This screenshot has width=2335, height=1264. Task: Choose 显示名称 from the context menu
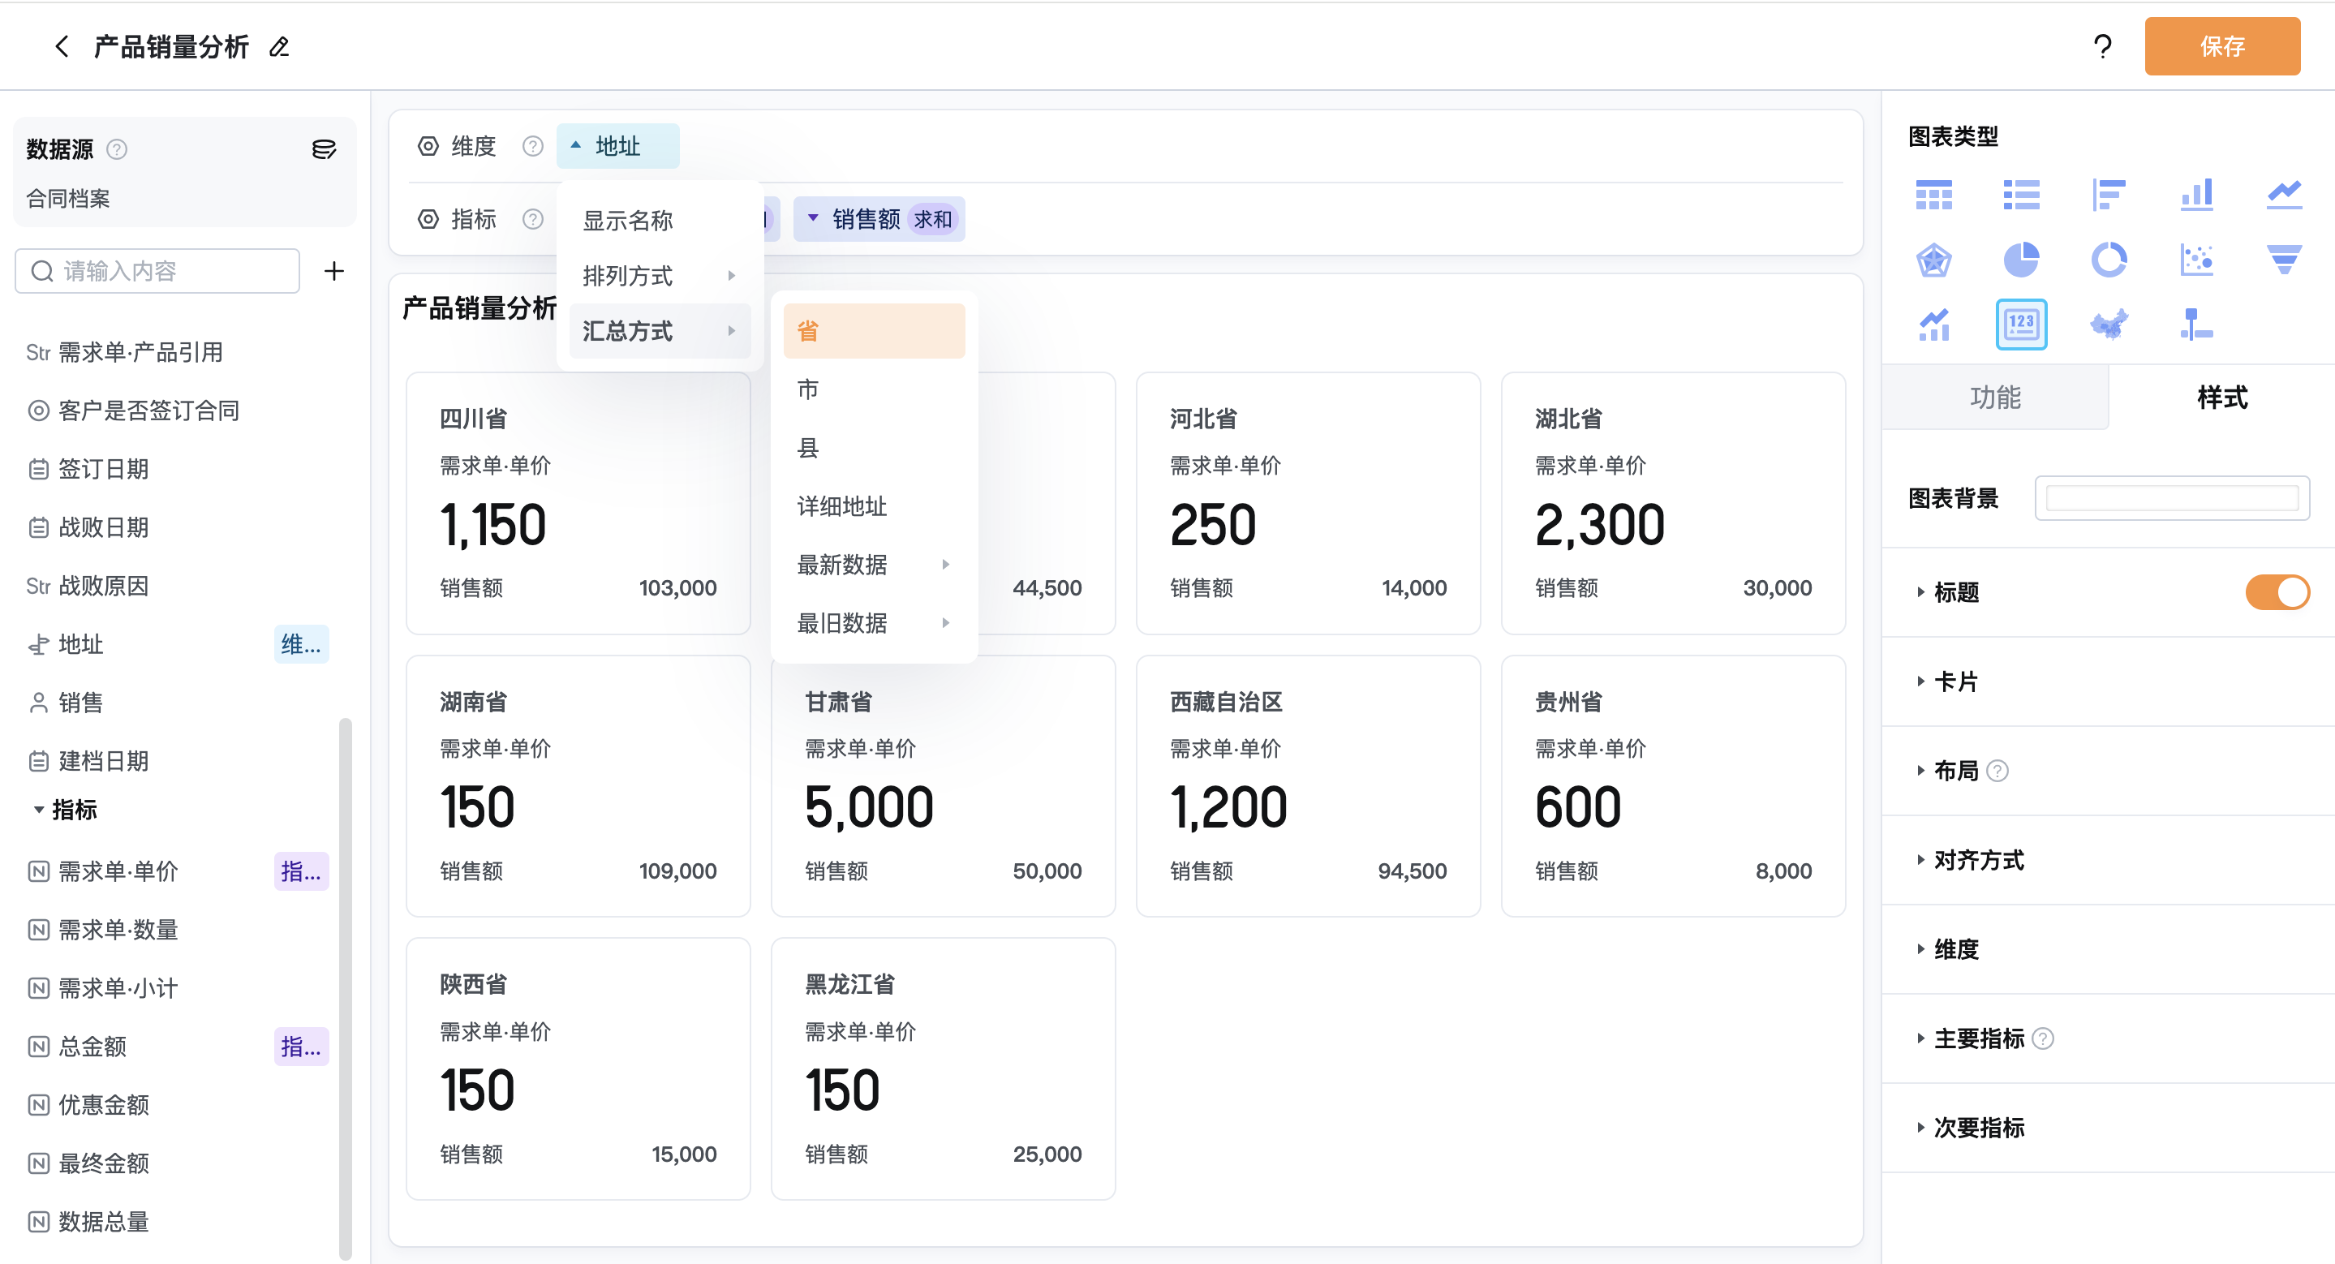660,220
